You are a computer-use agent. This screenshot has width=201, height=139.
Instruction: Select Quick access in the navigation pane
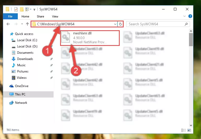(x=24, y=34)
